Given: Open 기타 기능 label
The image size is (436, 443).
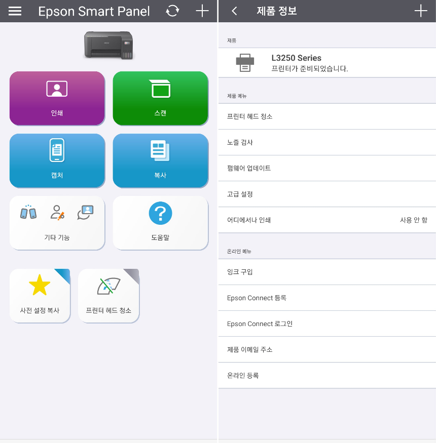Looking at the screenshot, I should pos(57,237).
